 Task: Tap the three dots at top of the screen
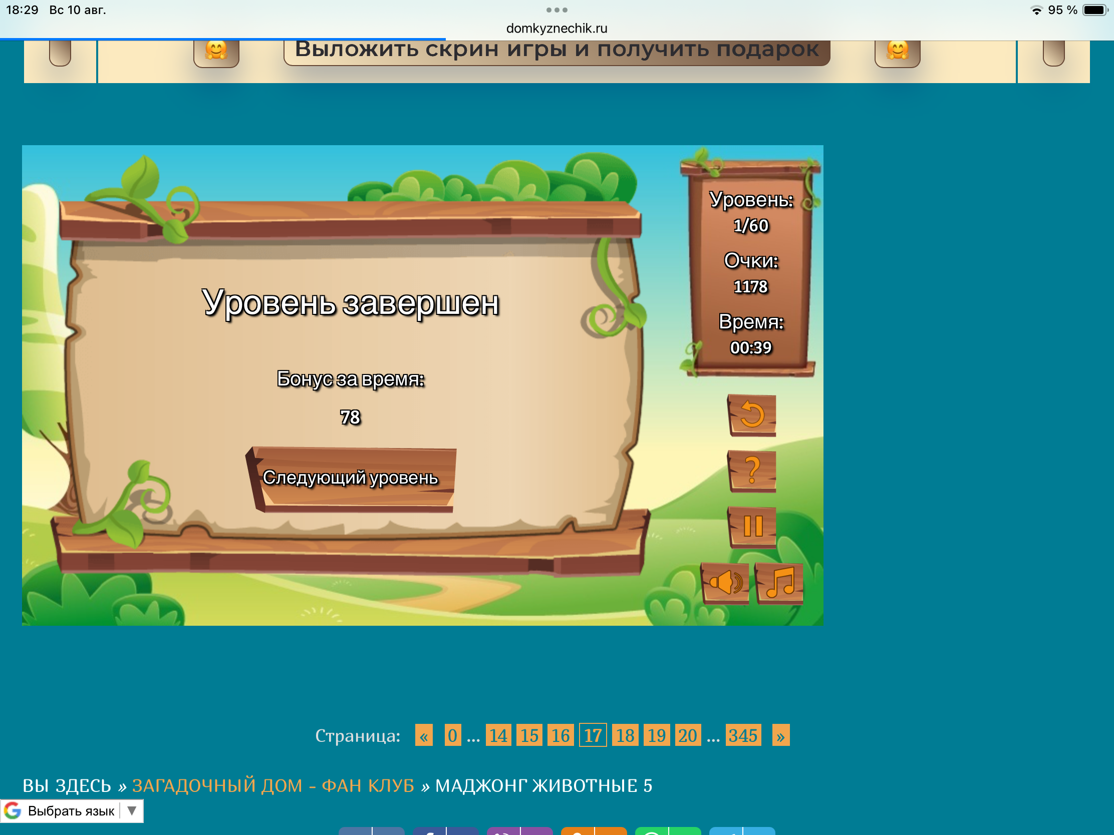click(x=557, y=10)
